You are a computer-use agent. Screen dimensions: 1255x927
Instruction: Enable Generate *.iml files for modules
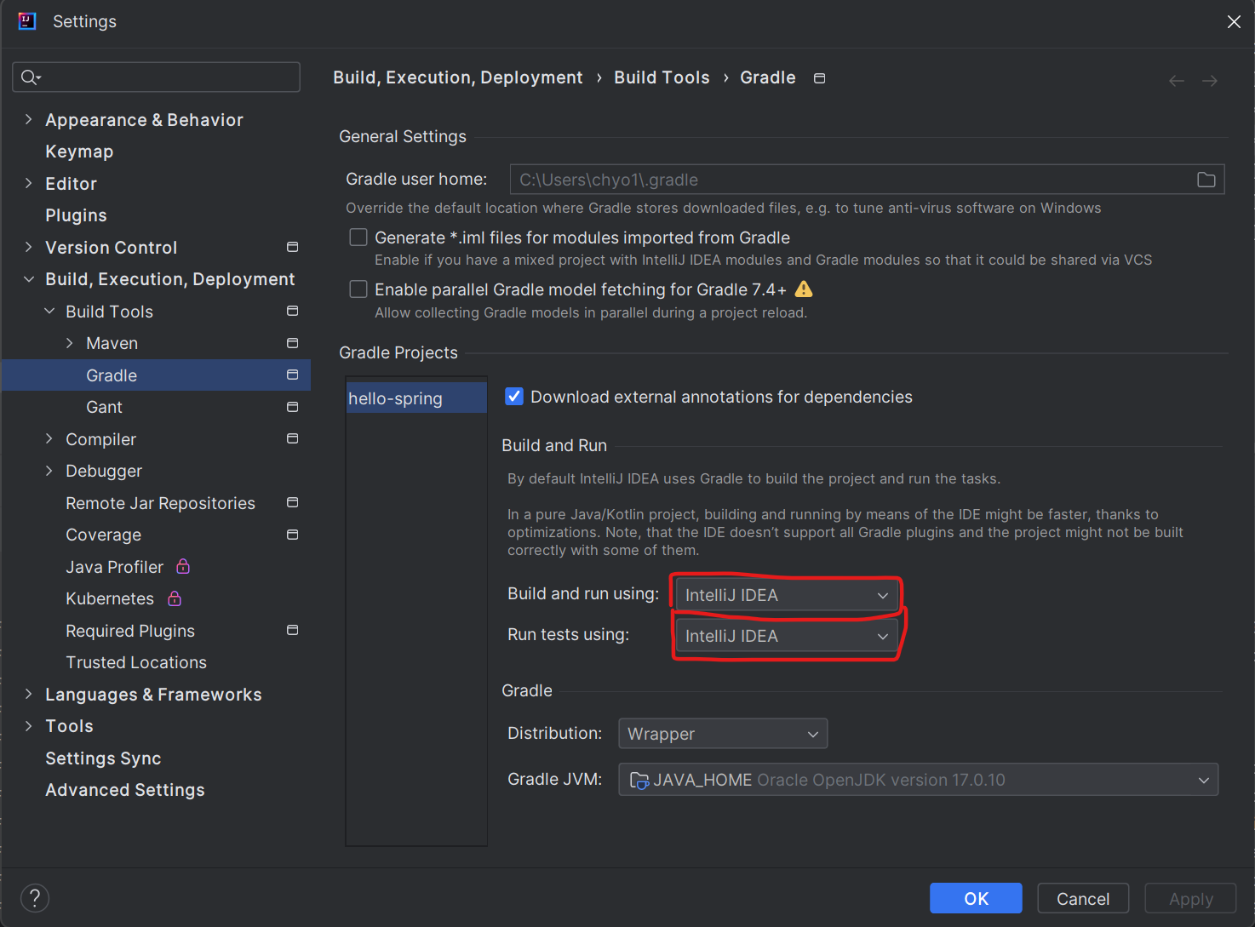pyautogui.click(x=358, y=237)
